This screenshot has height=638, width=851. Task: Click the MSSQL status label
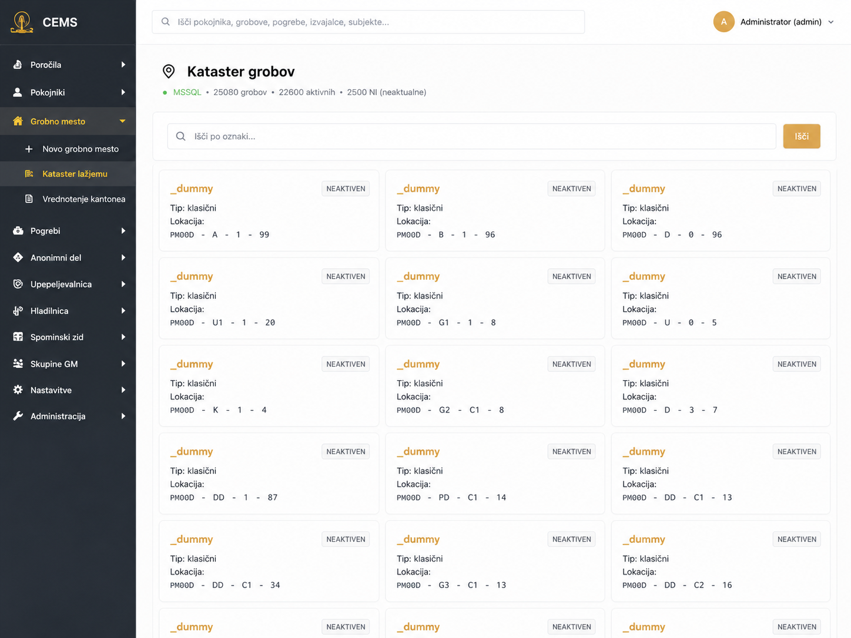click(x=187, y=92)
